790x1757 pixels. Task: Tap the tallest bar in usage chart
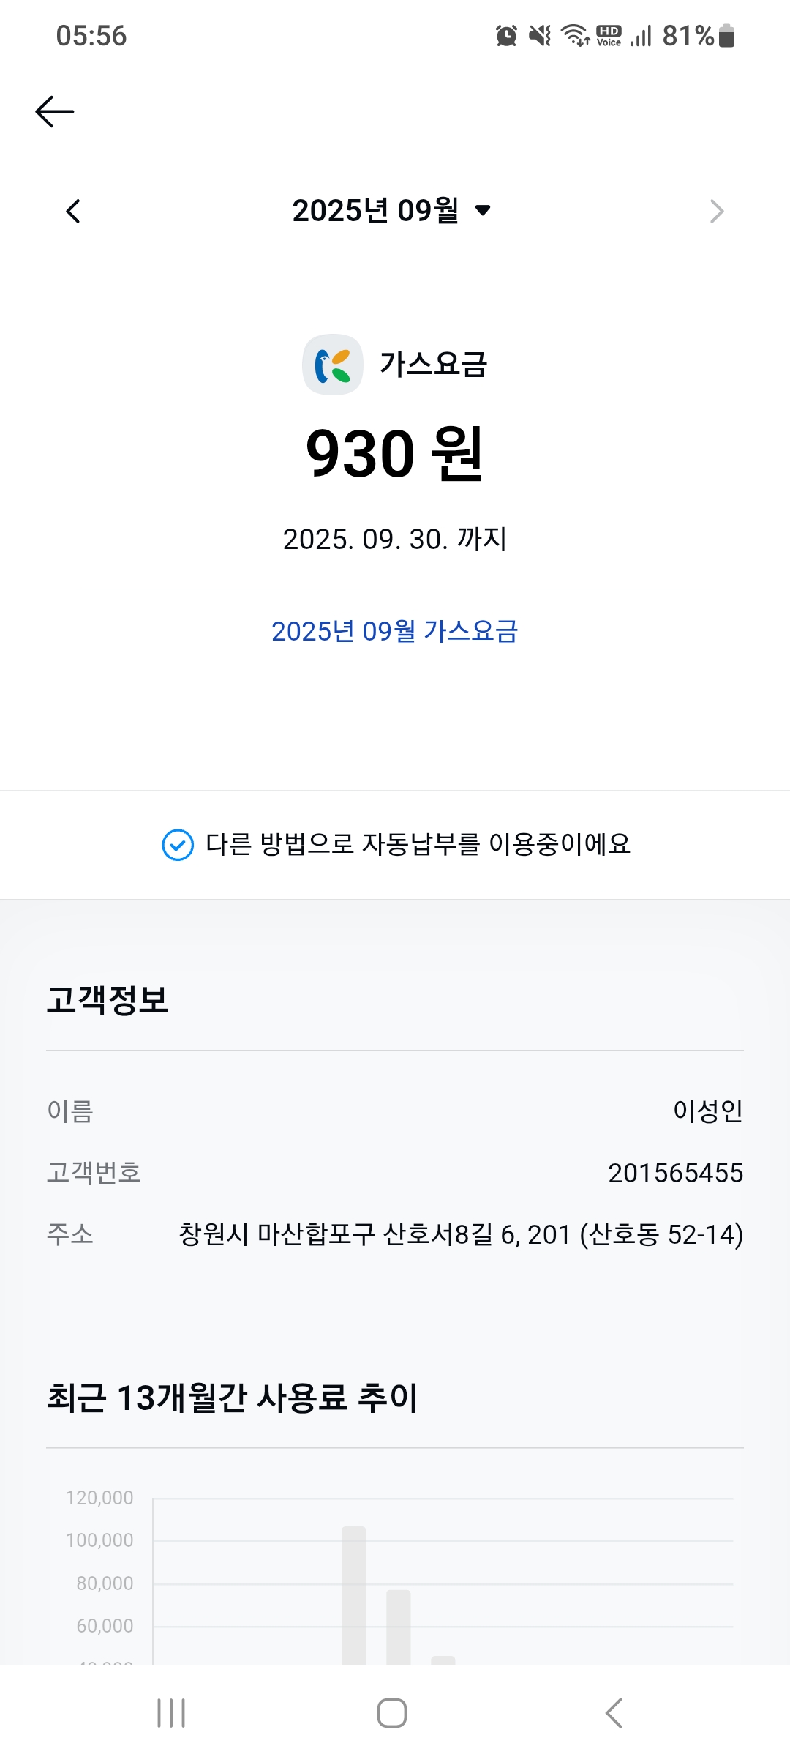coord(354,1595)
